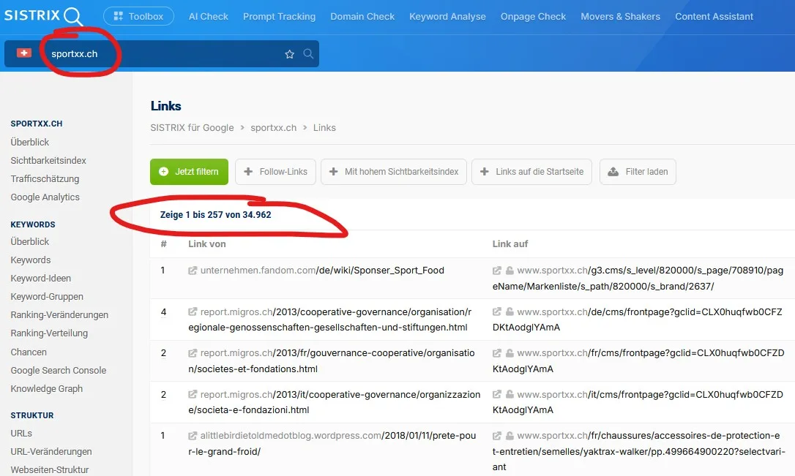Add the Follow-Links filter
The image size is (795, 476).
tap(275, 172)
